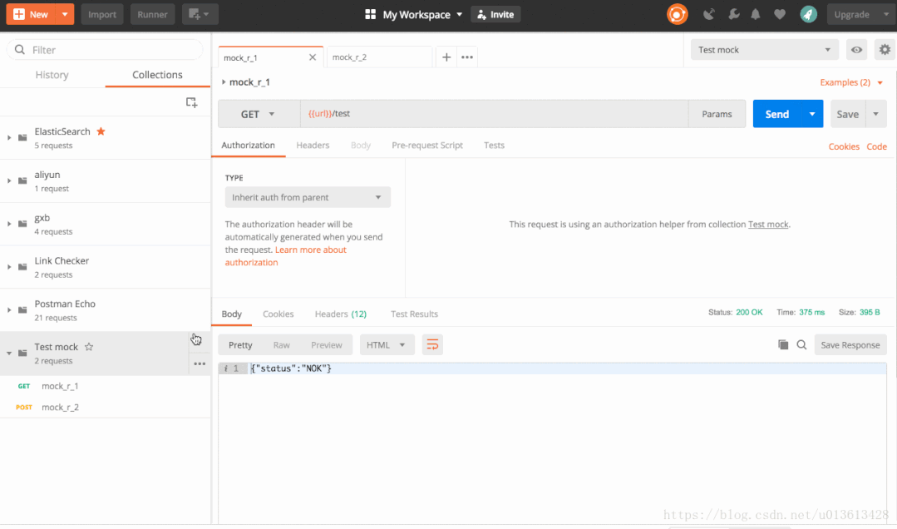
Task: Open the request Headers tab
Action: tap(313, 146)
